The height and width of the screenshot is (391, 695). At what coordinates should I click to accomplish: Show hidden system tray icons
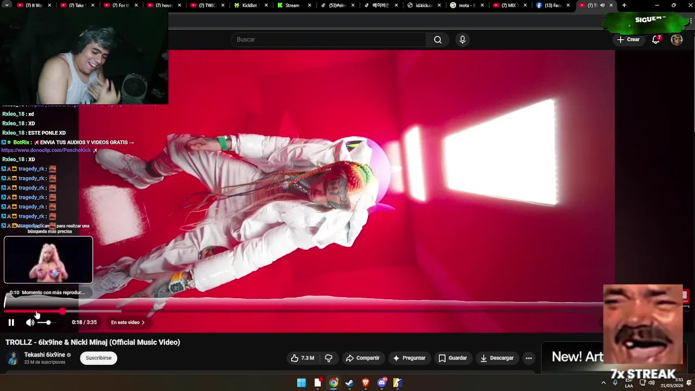(x=603, y=383)
